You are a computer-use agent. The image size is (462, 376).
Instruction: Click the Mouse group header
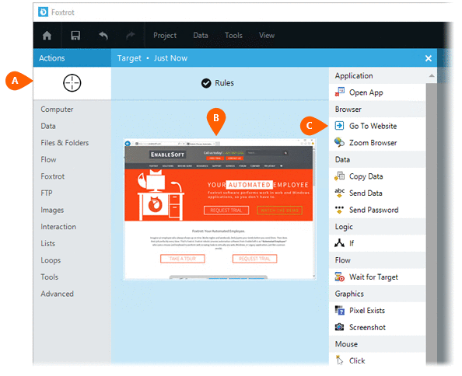tap(377, 344)
